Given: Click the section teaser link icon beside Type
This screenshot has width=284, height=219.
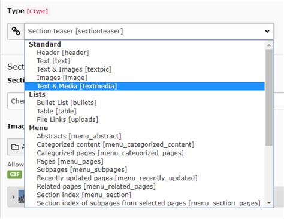Looking at the screenshot, I should (x=16, y=31).
